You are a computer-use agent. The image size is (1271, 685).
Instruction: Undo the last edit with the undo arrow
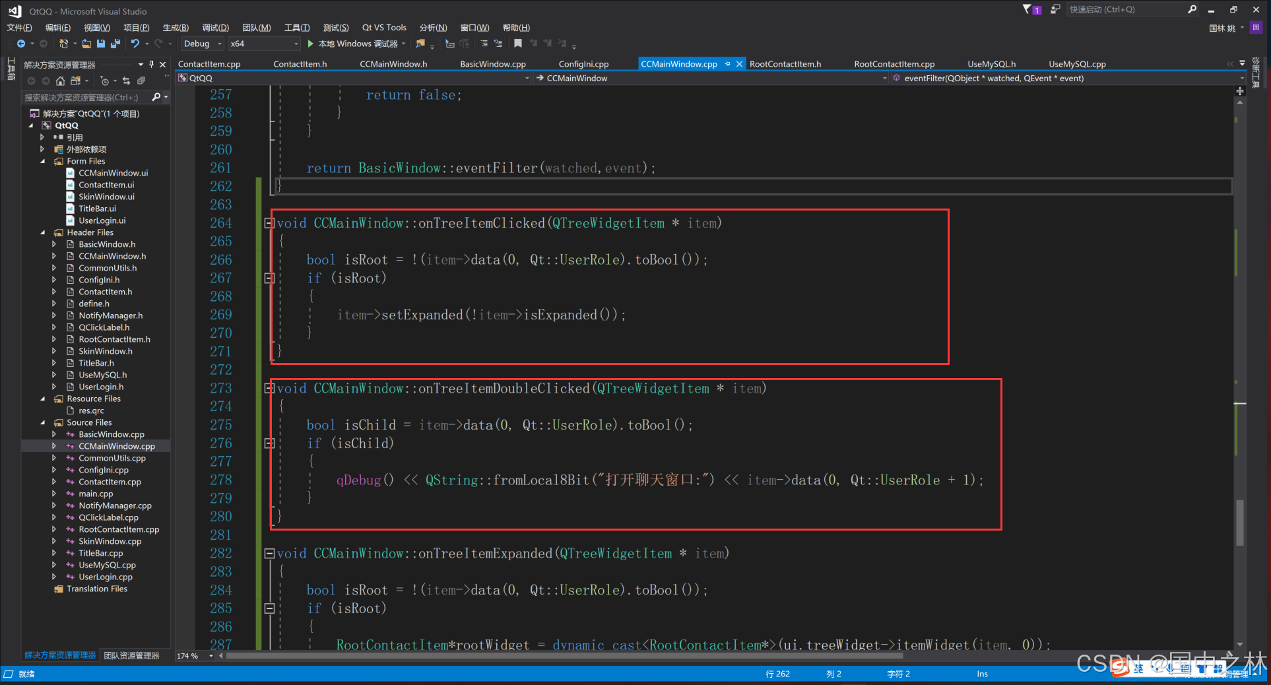click(x=135, y=44)
